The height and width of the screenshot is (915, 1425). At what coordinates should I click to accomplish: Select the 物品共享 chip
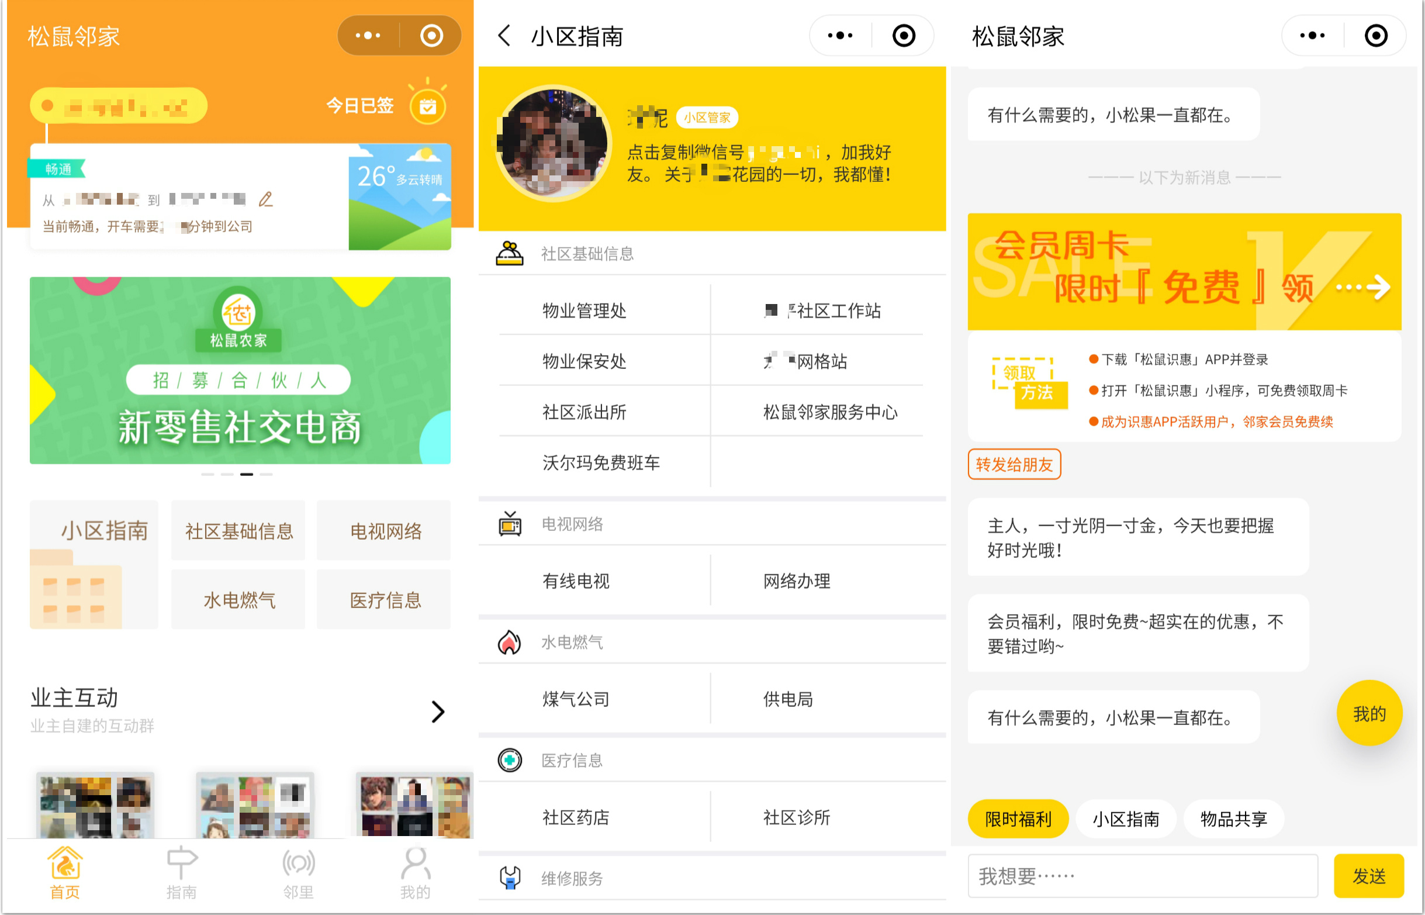click(1234, 819)
